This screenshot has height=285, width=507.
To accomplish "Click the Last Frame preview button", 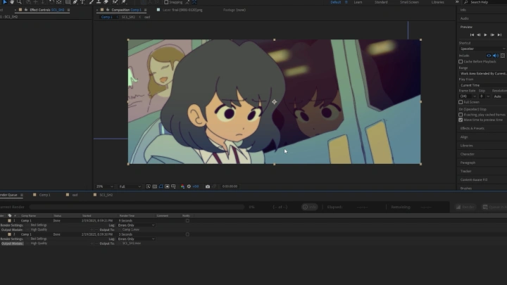I will click(x=499, y=35).
